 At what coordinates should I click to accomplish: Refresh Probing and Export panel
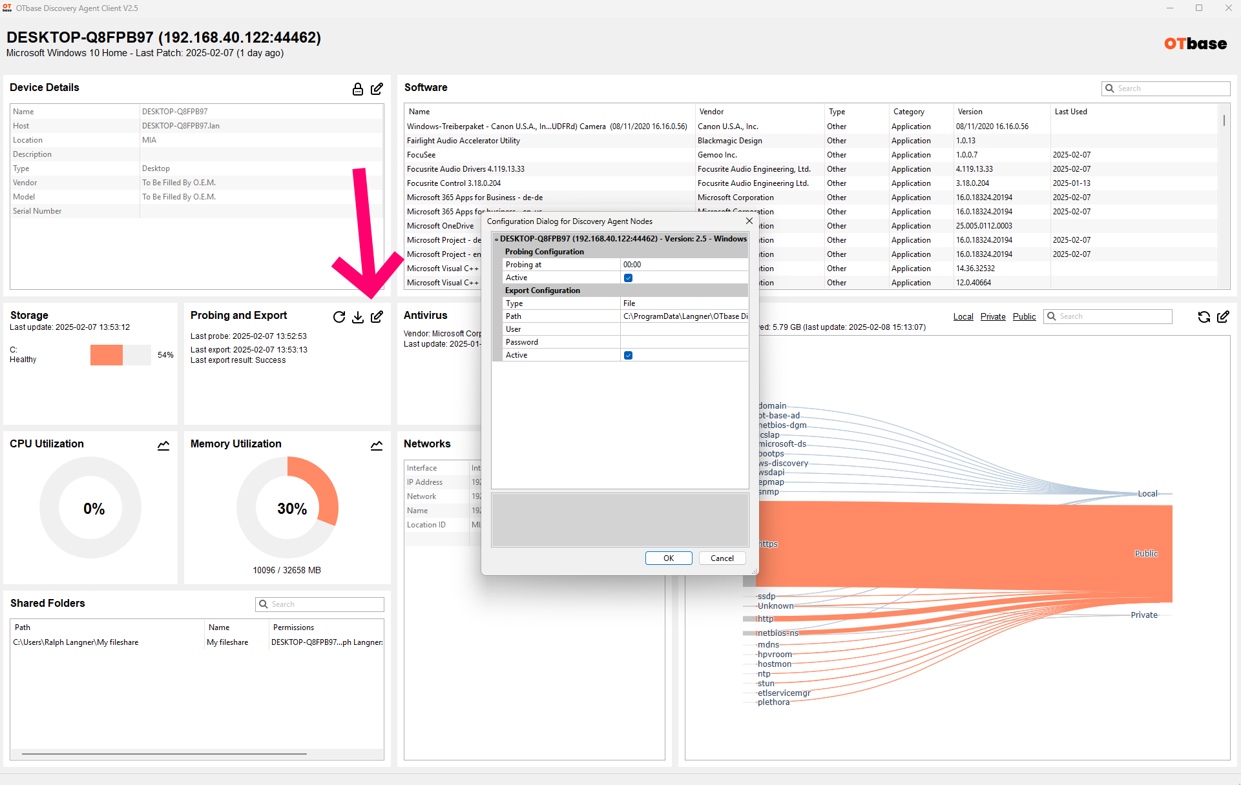339,317
